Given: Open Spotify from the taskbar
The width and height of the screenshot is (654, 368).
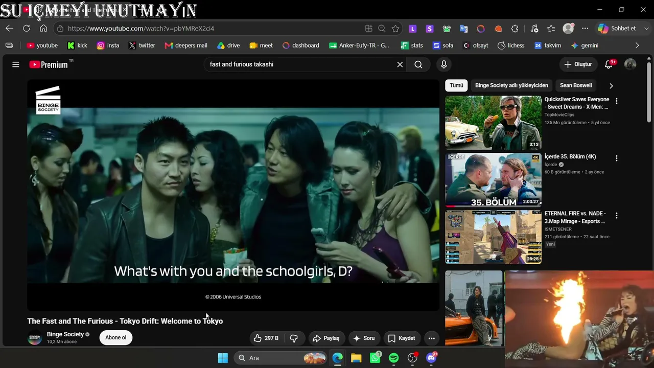Looking at the screenshot, I should [x=394, y=358].
